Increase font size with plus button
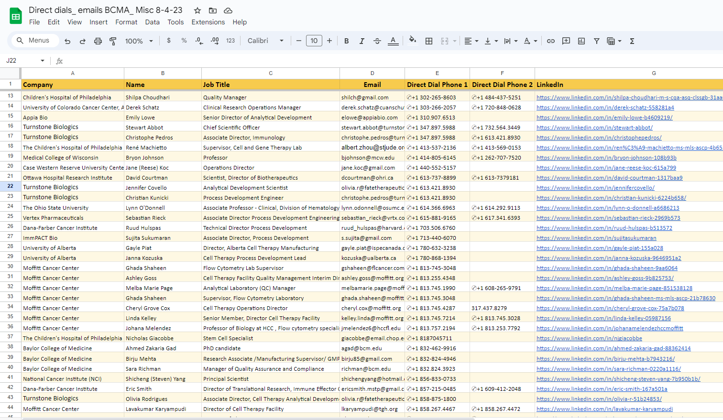Viewport: 723px width, 420px height. tap(329, 41)
